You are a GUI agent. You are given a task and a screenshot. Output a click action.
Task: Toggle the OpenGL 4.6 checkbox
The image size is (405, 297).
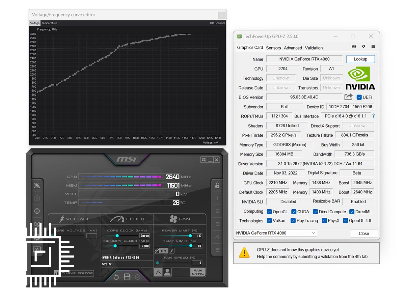(346, 220)
